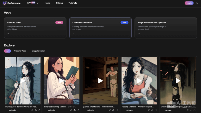Filter explore by Video to Video
Viewport: 201px width, 113px height.
(x=20, y=51)
